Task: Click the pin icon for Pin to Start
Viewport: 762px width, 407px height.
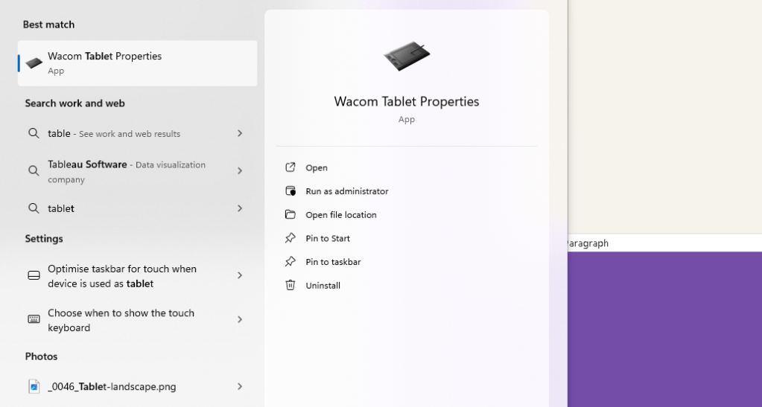Action: [290, 238]
